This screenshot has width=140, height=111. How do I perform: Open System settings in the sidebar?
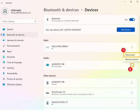click(x=19, y=29)
